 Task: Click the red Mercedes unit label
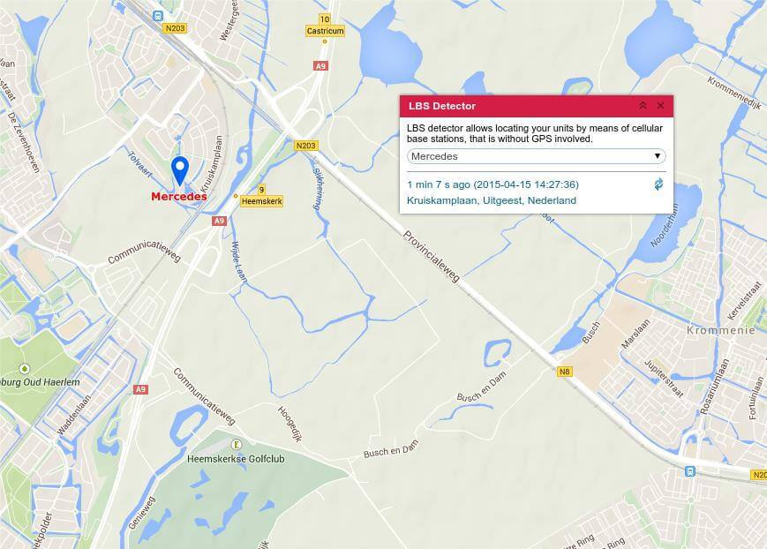(x=179, y=196)
